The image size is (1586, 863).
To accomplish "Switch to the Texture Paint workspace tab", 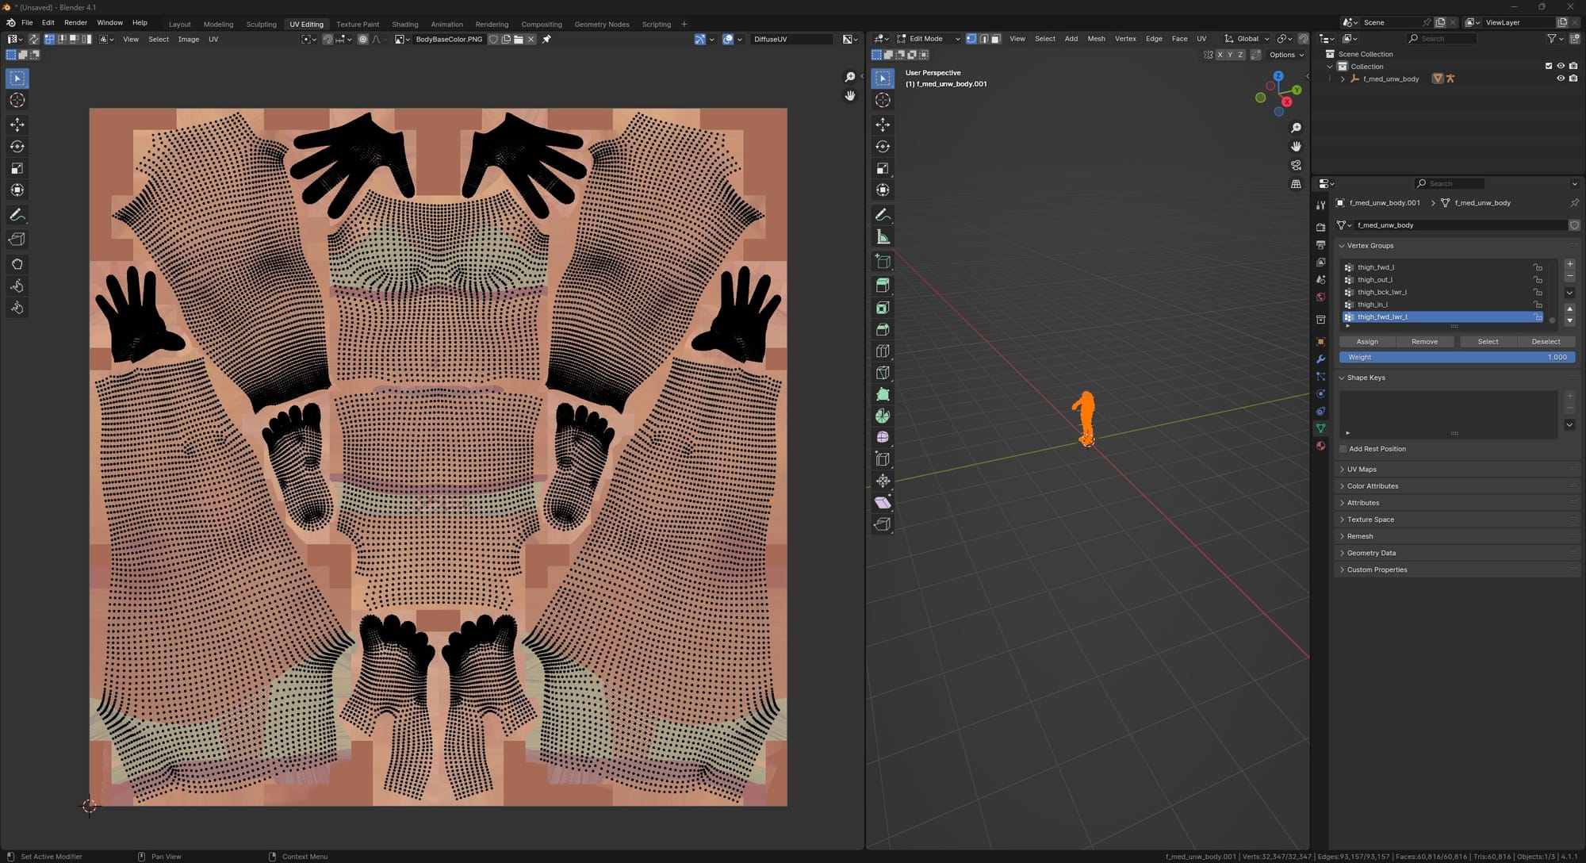I will click(358, 24).
